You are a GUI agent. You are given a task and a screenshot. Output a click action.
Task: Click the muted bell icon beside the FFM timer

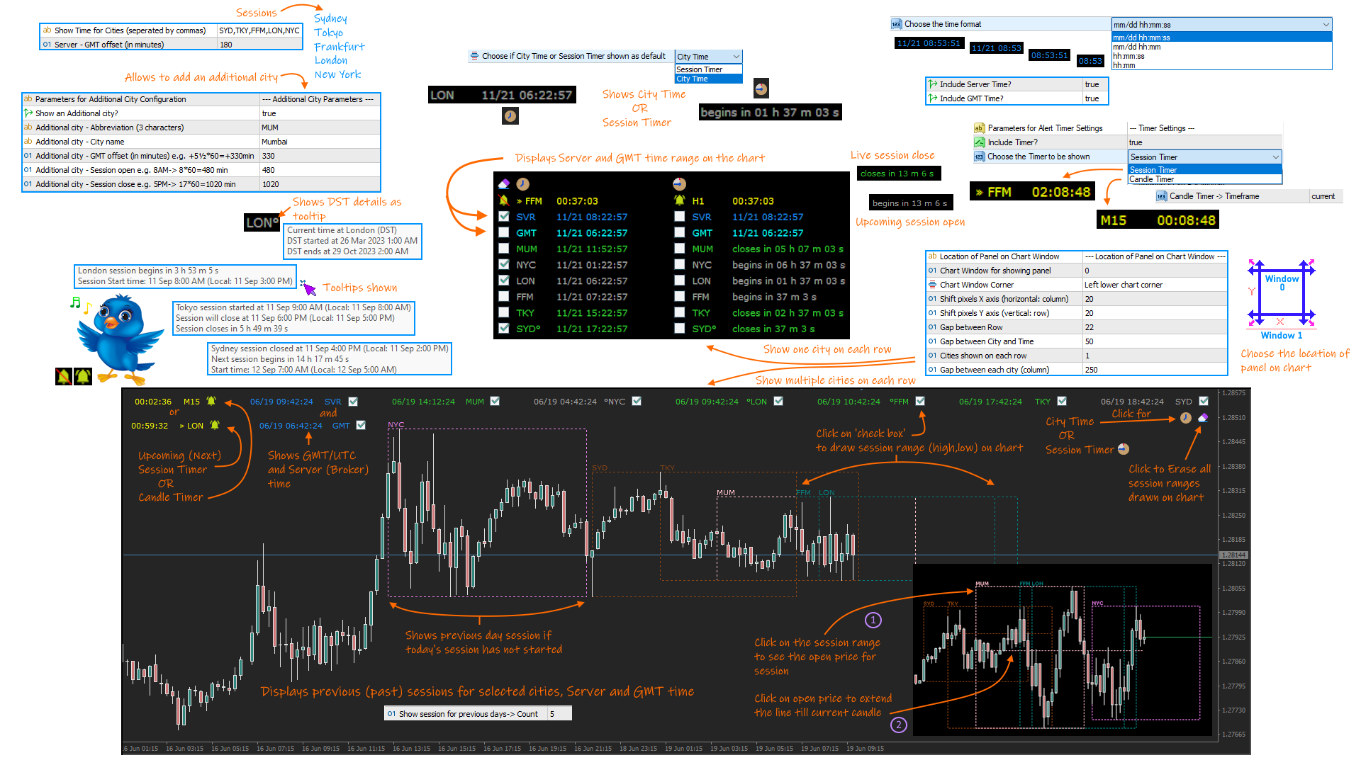(x=503, y=202)
